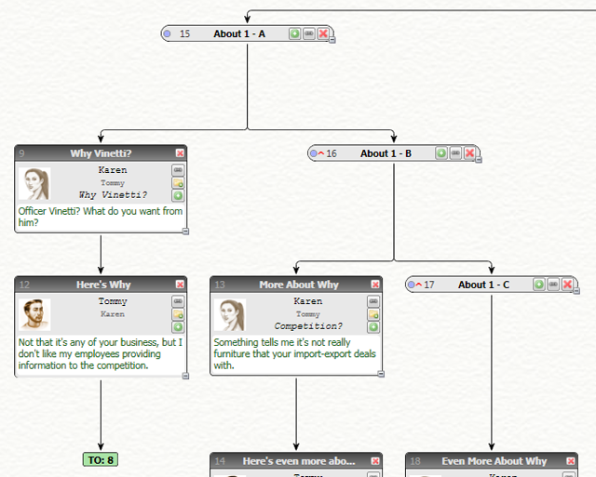Toggle the round marker on node 15
Screen dimensions: 596x477
click(x=168, y=33)
